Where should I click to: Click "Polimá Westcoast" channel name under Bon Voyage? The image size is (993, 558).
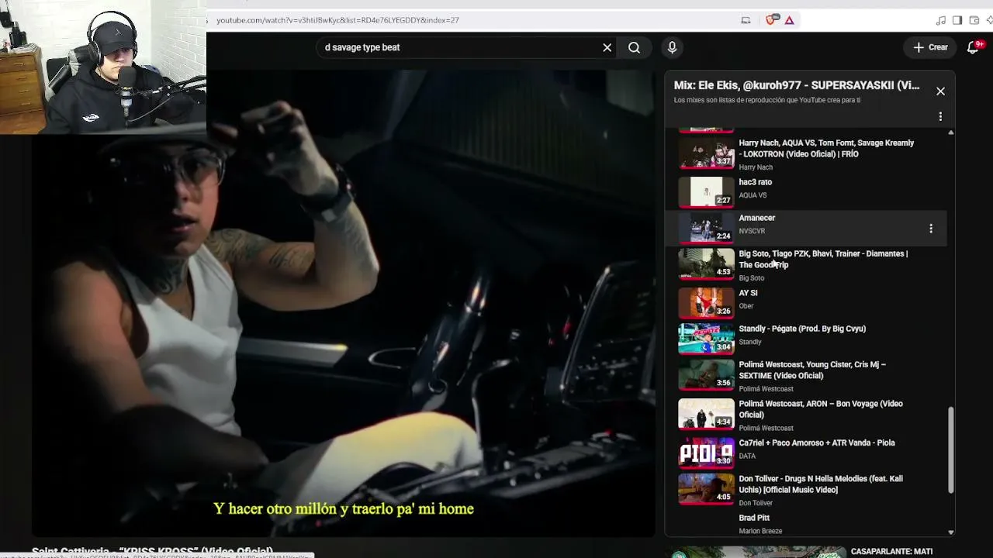pos(766,428)
